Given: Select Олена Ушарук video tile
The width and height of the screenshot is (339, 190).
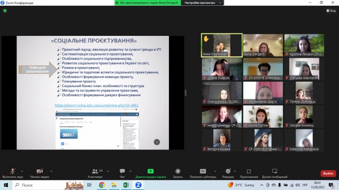Looking at the screenshot, I should (222, 69).
